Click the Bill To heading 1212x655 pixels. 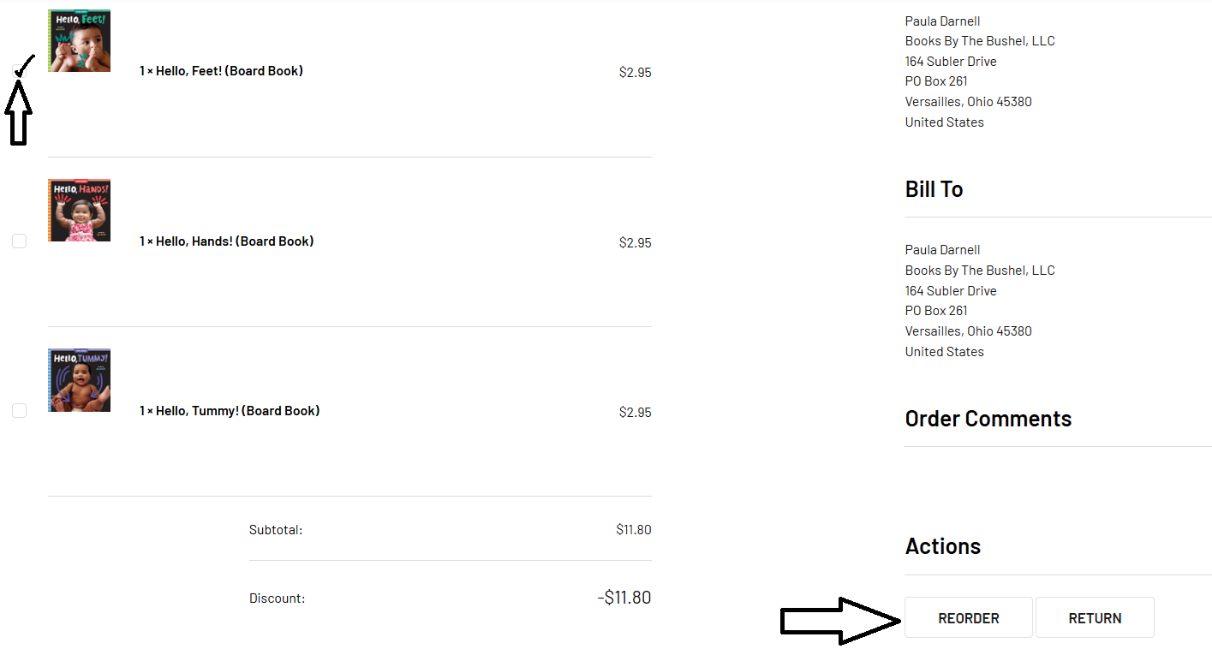click(x=934, y=189)
